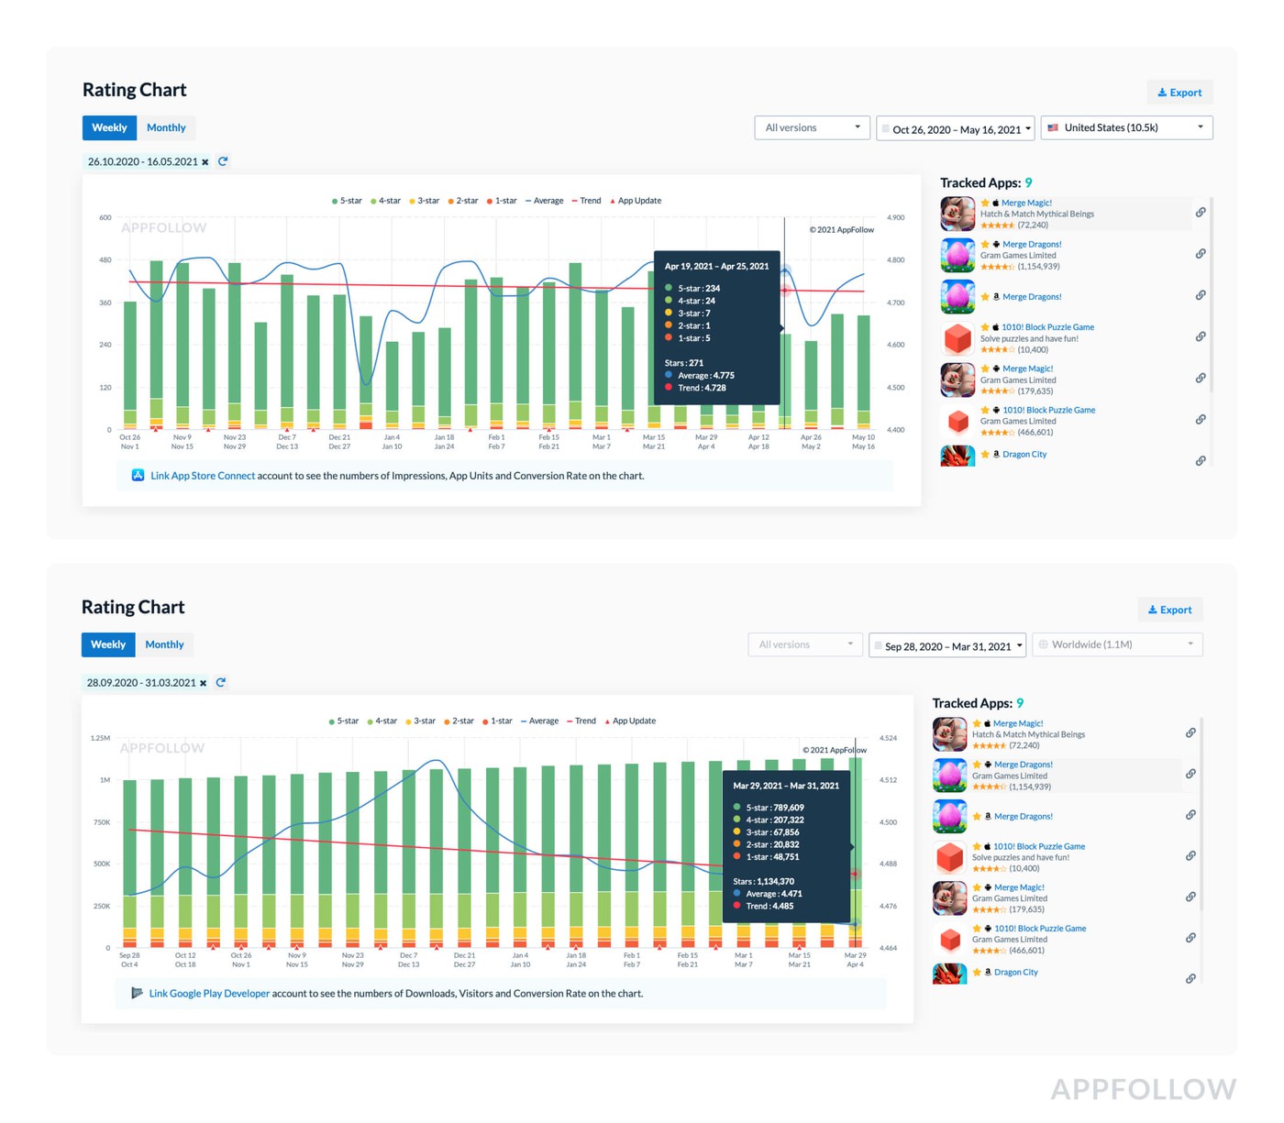Toggle App Update markers in upper chart legend
1284x1123 pixels.
click(635, 201)
